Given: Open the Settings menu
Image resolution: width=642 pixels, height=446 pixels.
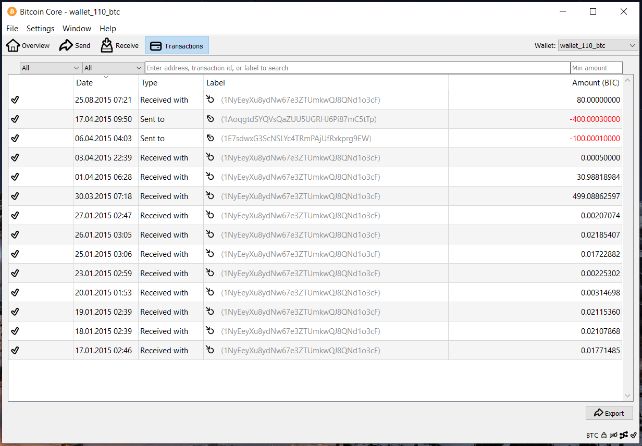Looking at the screenshot, I should pos(41,29).
